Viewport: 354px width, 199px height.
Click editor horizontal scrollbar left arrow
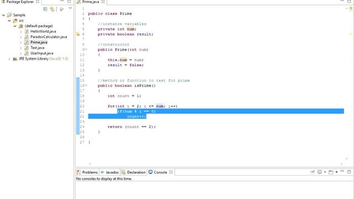tap(90, 164)
